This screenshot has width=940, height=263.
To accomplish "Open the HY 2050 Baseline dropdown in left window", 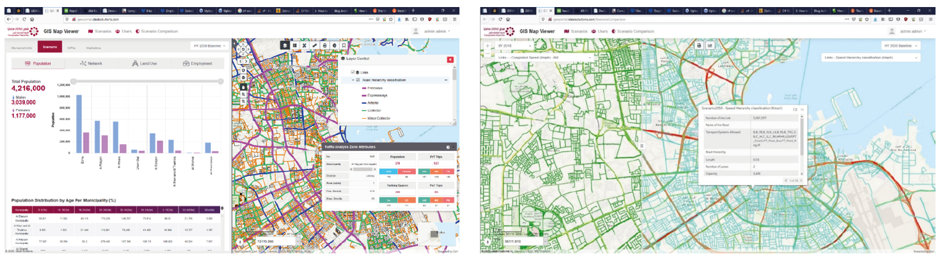I will [209, 46].
